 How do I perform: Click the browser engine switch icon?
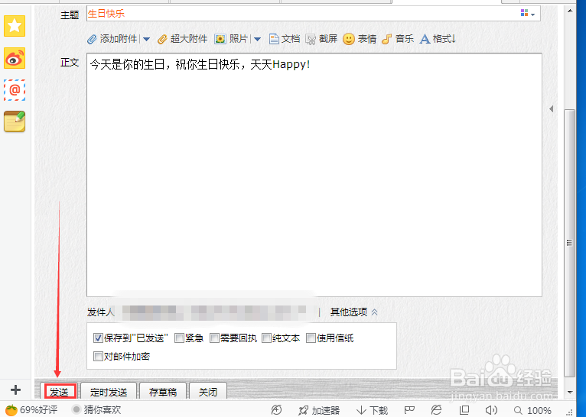tap(436, 410)
